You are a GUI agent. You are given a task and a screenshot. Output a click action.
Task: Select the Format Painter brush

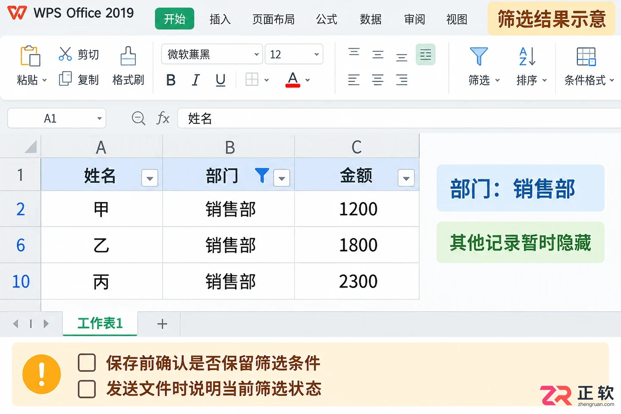click(128, 56)
